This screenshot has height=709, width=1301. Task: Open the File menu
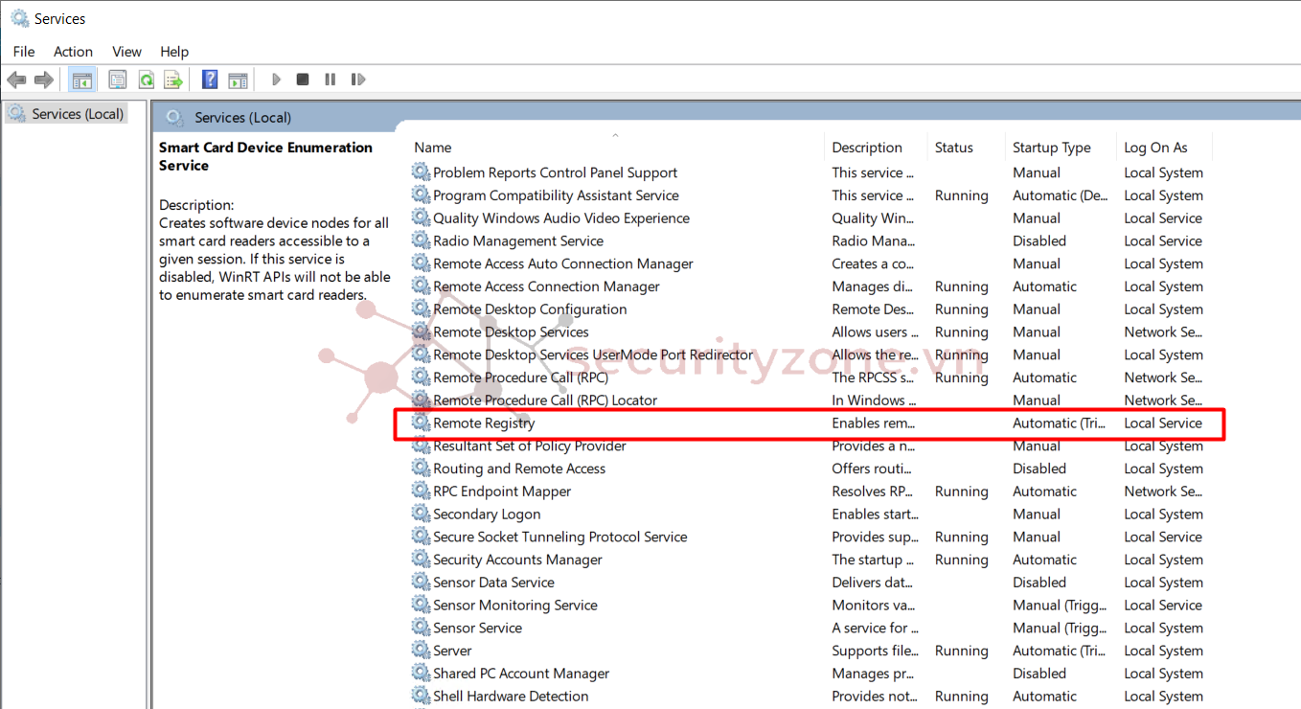pyautogui.click(x=24, y=52)
